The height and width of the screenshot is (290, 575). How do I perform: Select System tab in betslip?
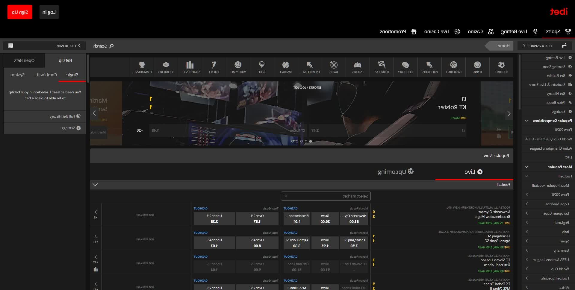tap(17, 75)
